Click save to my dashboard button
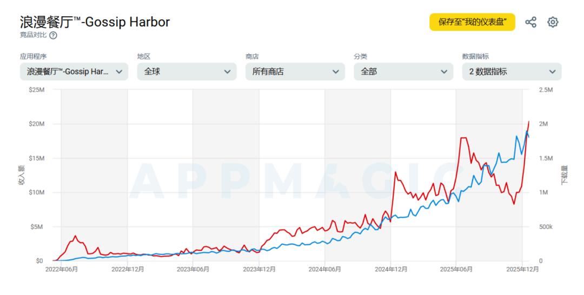Screen dimensions: 584x295 (x=472, y=22)
